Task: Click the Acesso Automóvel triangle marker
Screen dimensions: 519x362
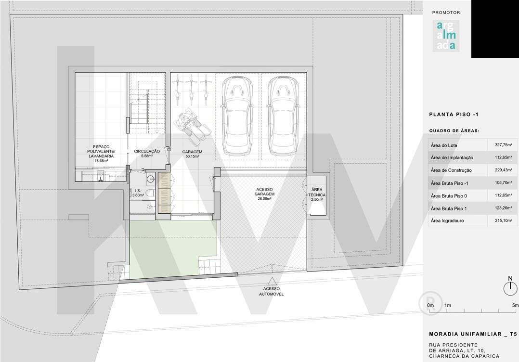Action: point(272,282)
